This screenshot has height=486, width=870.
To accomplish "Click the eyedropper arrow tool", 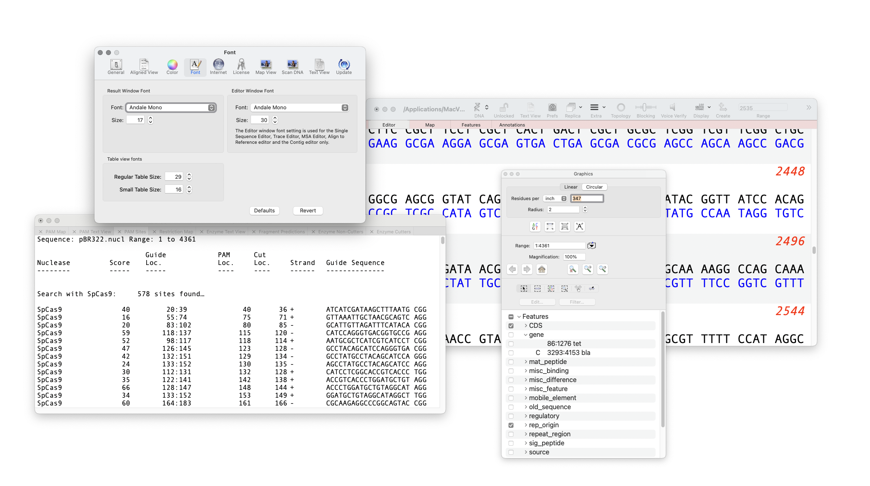I will pyautogui.click(x=592, y=289).
